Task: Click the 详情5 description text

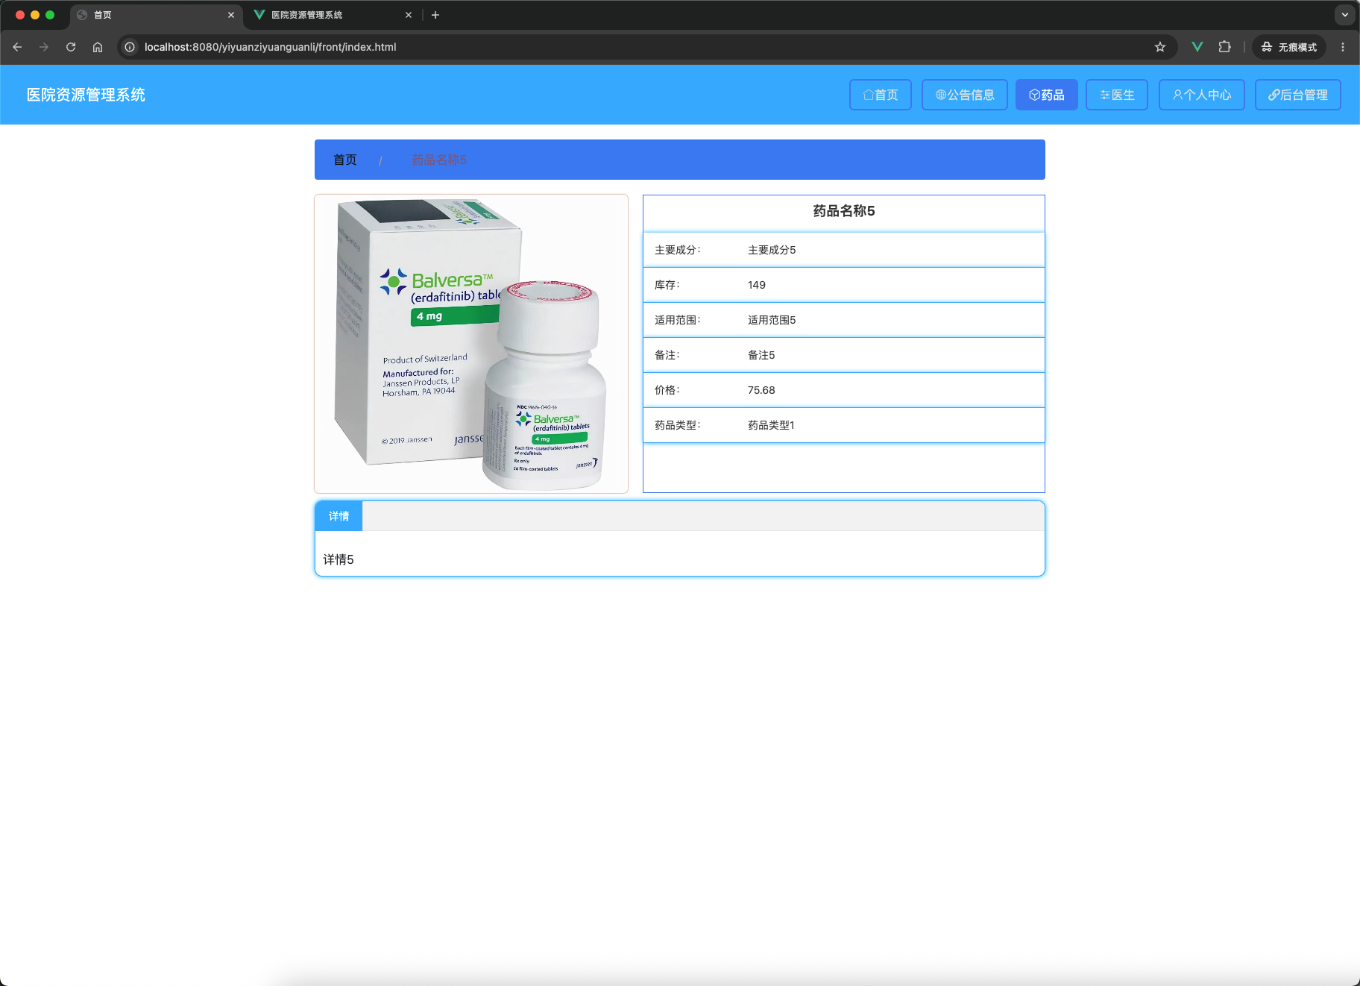Action: (339, 559)
